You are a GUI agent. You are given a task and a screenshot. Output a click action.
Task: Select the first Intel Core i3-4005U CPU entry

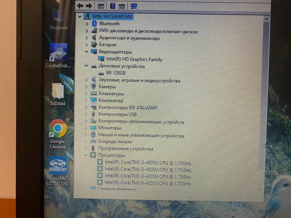pos(148,163)
